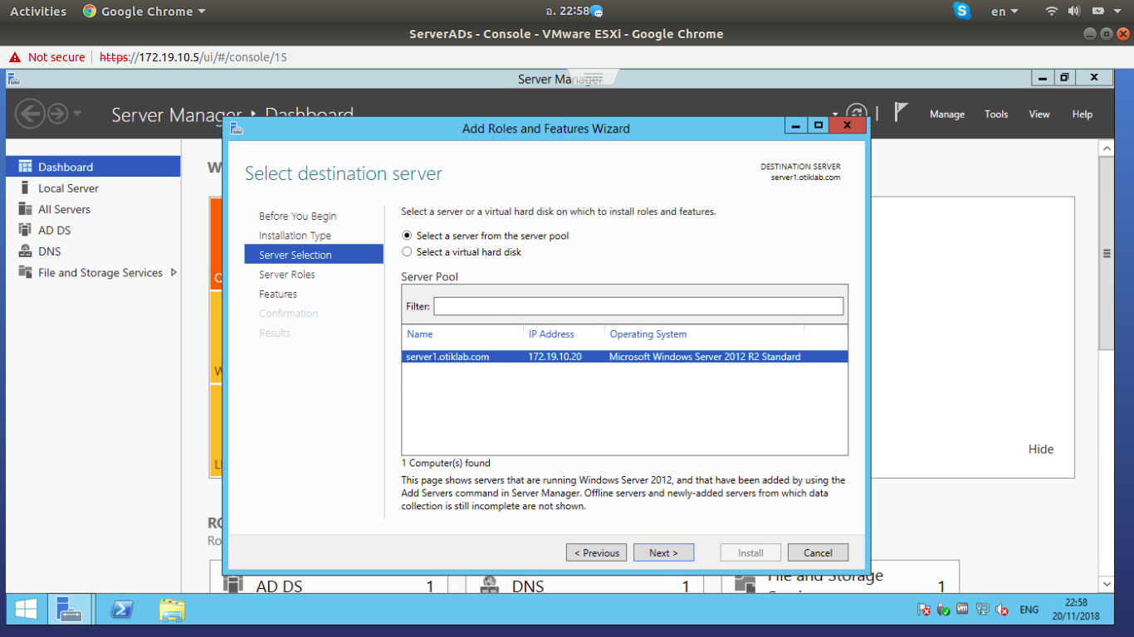Open the Windows Start button
1134x637 pixels.
click(26, 610)
